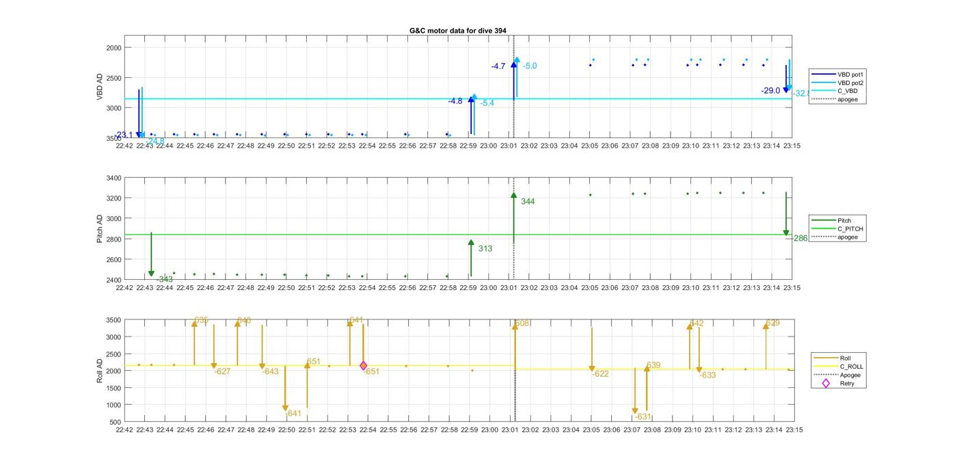Click the downward roll arrowhead labeled -641
The width and height of the screenshot is (957, 474).
pos(285,408)
